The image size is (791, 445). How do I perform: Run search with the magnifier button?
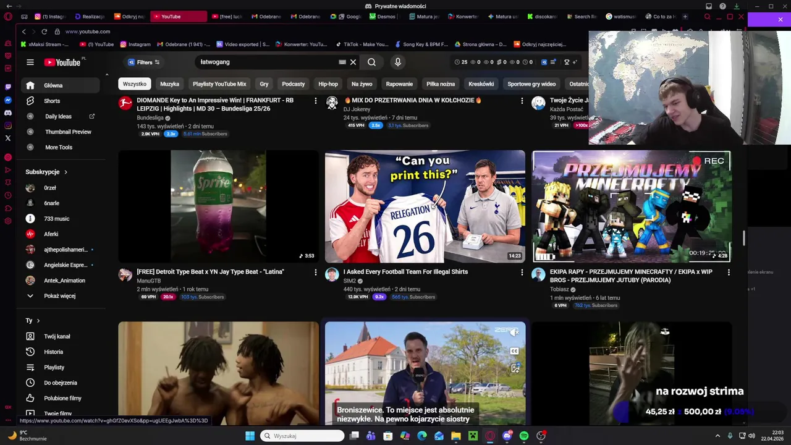click(x=371, y=62)
